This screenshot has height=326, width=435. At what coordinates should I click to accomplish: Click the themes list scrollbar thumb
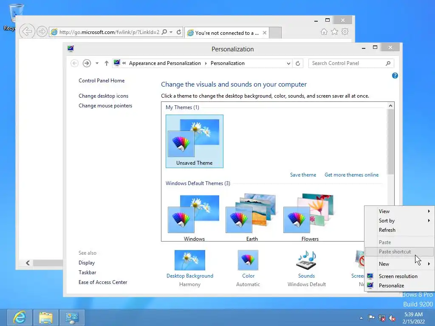pos(390,142)
